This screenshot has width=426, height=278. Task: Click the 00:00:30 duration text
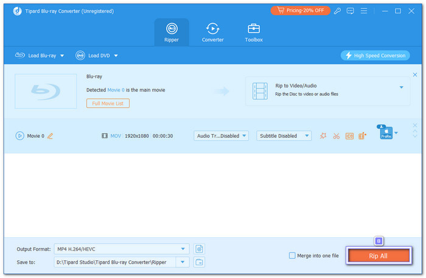(162, 136)
